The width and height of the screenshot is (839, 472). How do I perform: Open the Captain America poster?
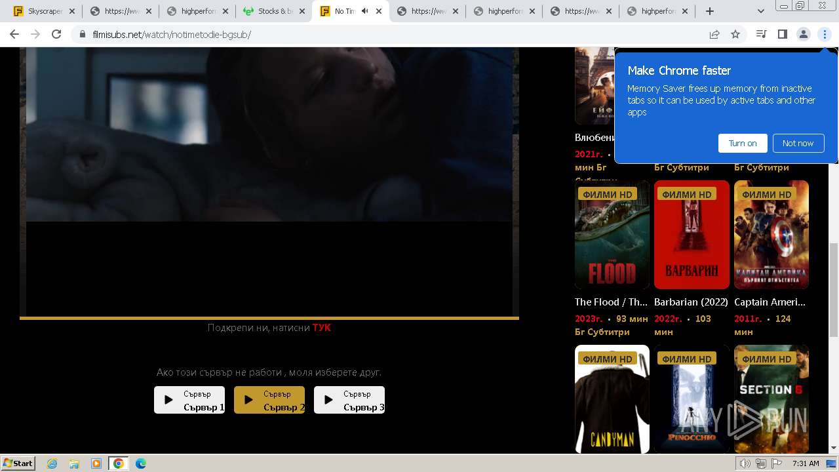771,235
